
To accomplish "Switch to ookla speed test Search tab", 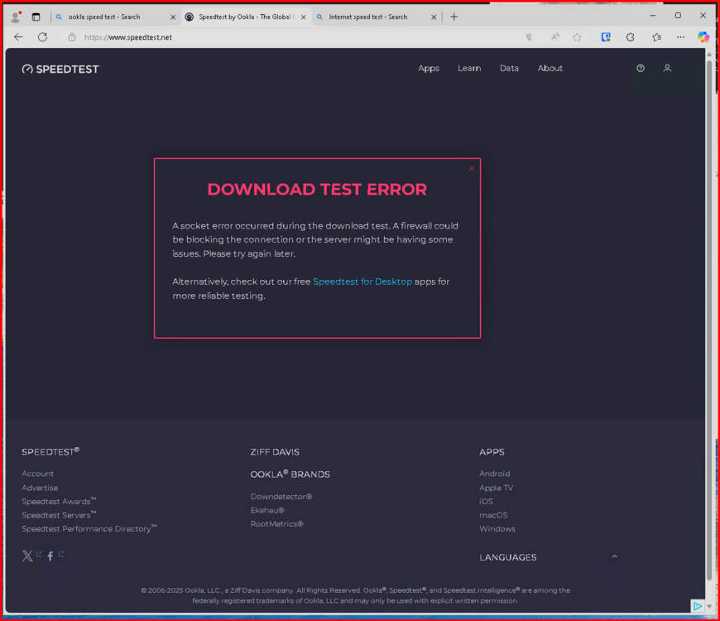I will [110, 17].
